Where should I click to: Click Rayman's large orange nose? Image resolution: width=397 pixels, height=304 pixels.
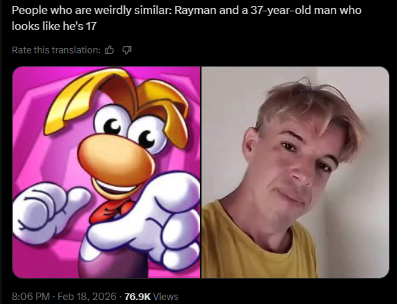[x=115, y=158]
